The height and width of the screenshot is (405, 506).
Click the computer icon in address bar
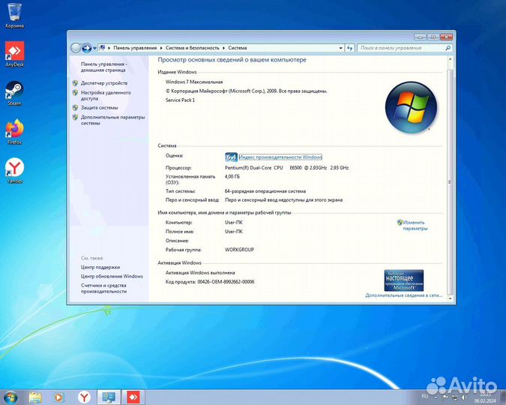click(102, 48)
